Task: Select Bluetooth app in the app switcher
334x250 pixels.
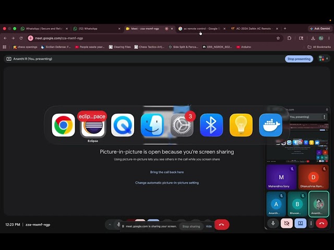Action: pos(211,125)
